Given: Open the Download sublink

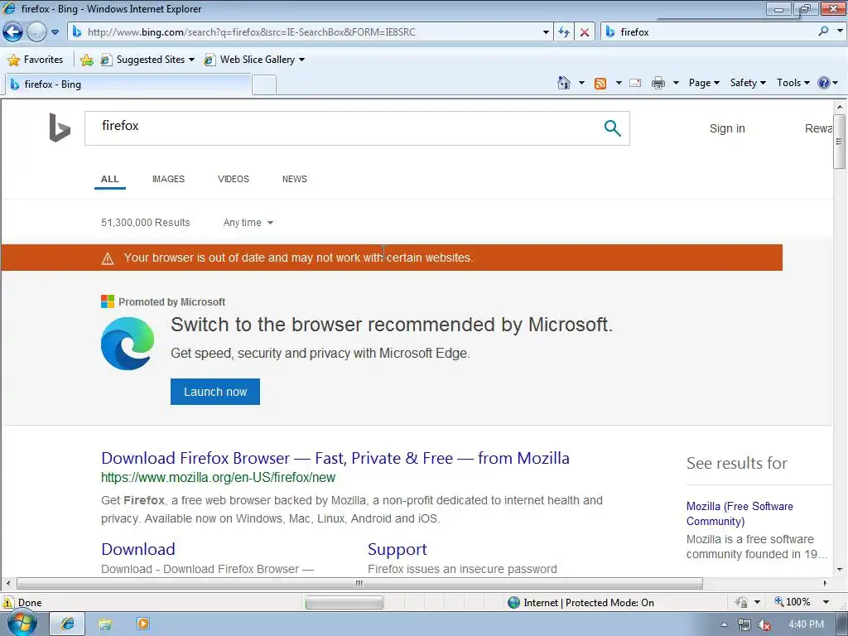Looking at the screenshot, I should 138,549.
